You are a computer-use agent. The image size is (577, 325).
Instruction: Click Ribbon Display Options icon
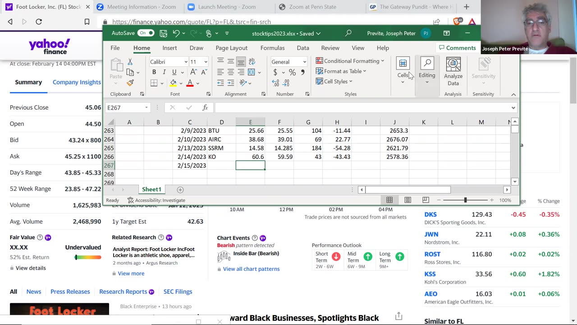(446, 33)
